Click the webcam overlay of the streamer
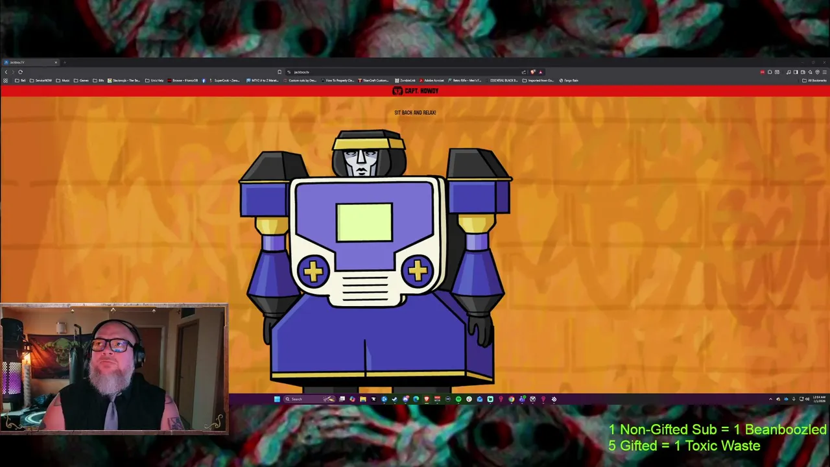The width and height of the screenshot is (830, 467). point(113,368)
